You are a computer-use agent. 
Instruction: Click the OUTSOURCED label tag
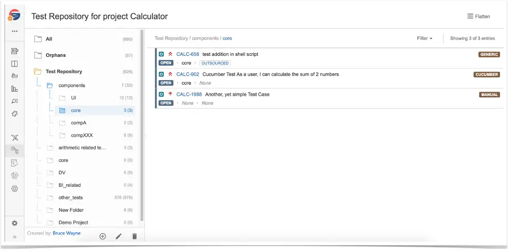215,63
